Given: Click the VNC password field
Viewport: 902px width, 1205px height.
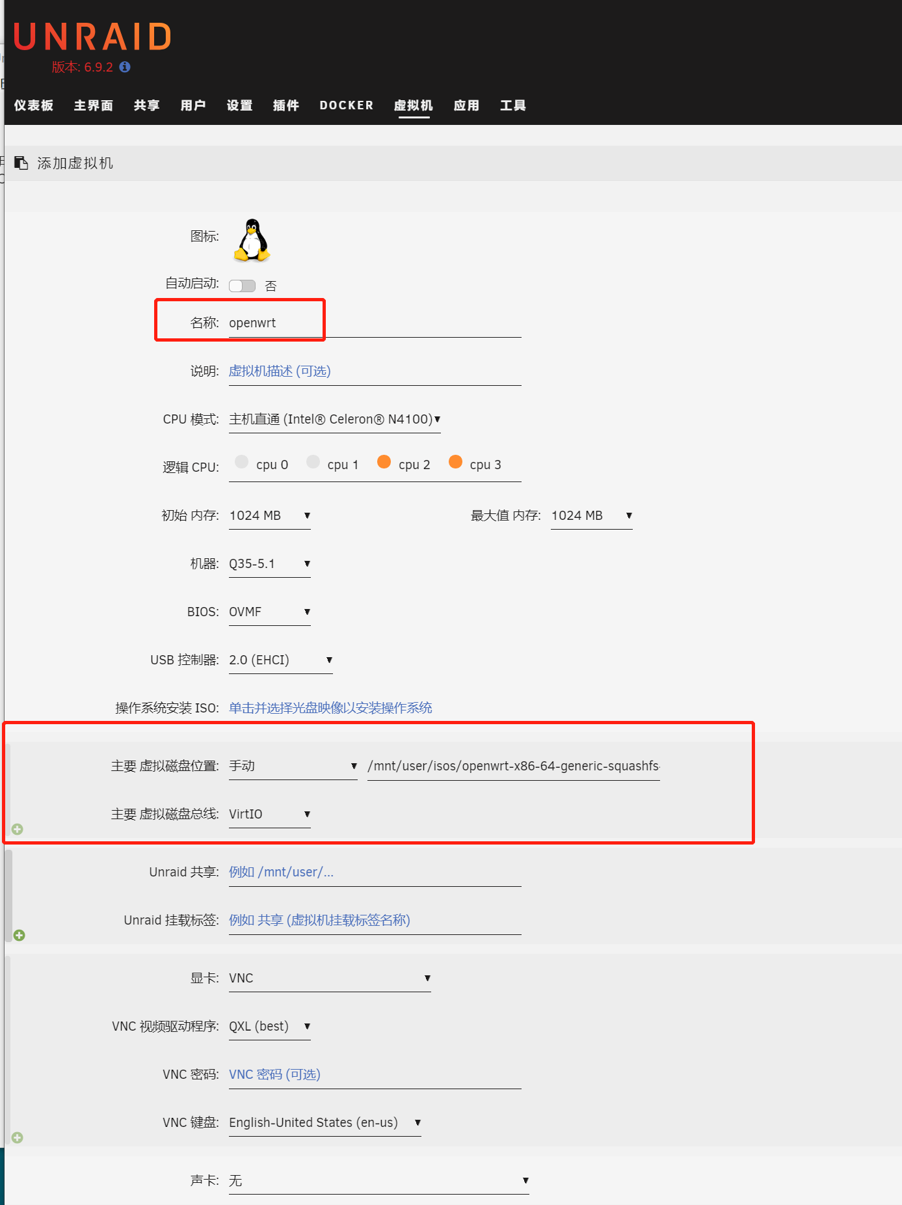Looking at the screenshot, I should tap(375, 1075).
